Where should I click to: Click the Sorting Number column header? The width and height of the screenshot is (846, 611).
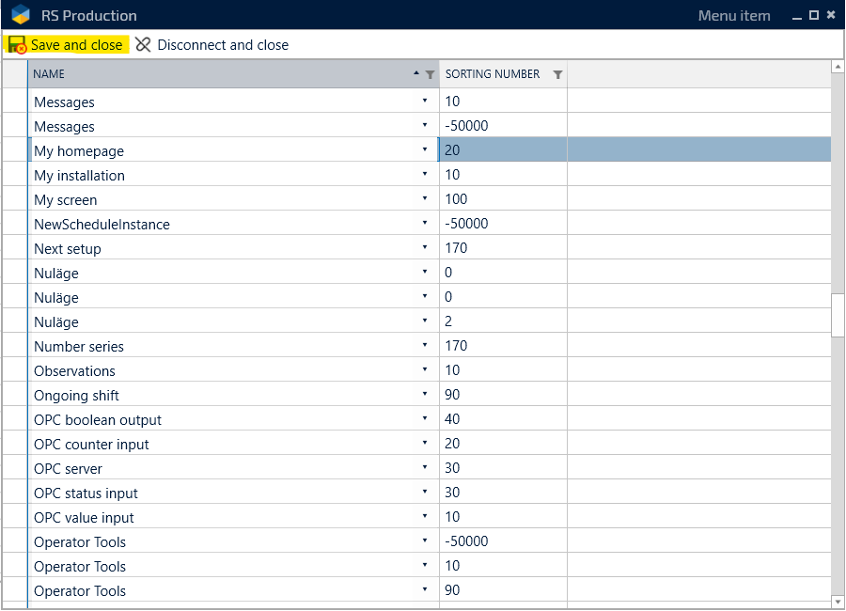(493, 74)
